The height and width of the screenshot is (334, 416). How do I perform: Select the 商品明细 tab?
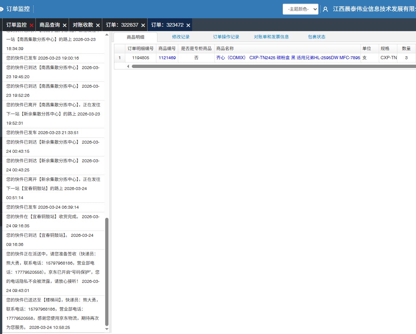click(136, 37)
